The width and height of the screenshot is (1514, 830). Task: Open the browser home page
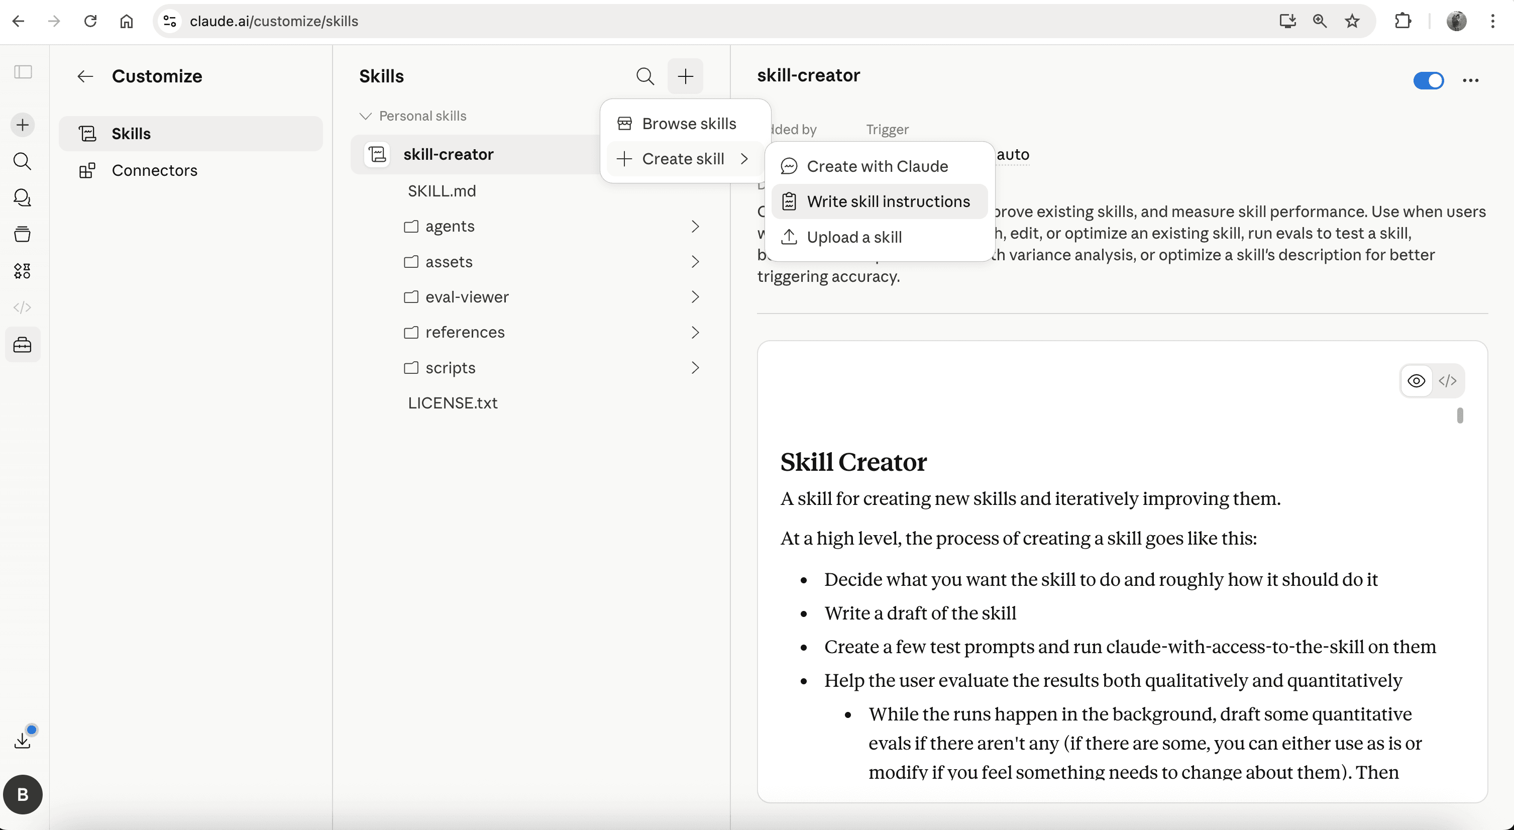127,21
